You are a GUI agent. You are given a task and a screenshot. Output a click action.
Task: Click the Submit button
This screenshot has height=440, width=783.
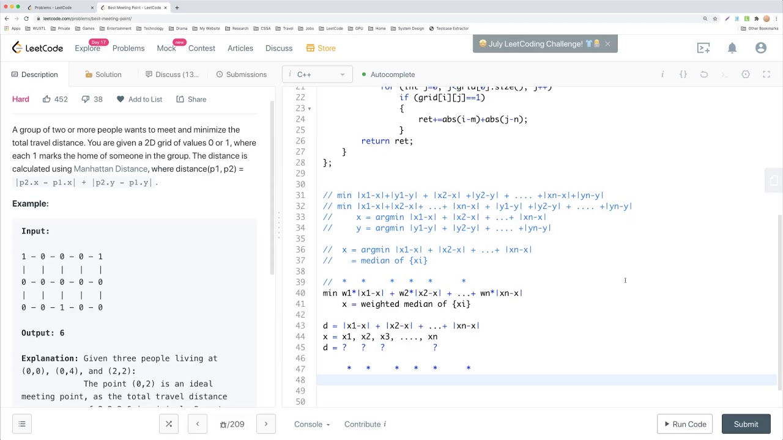tap(746, 424)
